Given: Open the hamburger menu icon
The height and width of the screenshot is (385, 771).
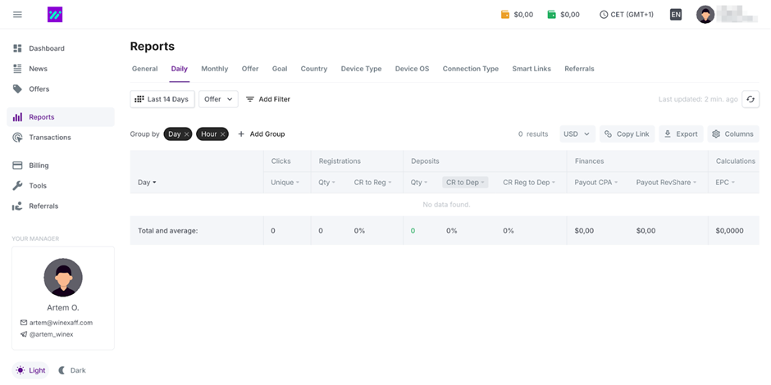Looking at the screenshot, I should pyautogui.click(x=17, y=15).
